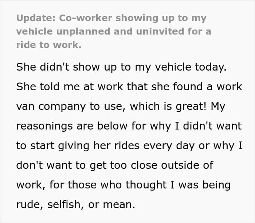Image resolution: width=255 pixels, height=223 pixels.
Task: Click the words "outside of" in the paragraph
Action: pyautogui.click(x=187, y=165)
